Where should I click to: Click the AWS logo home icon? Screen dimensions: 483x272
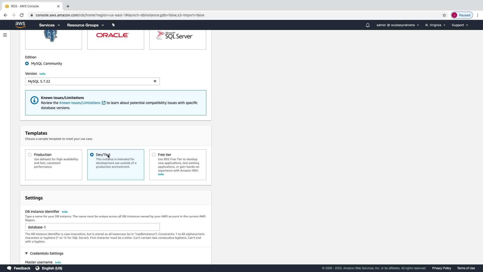pyautogui.click(x=20, y=25)
